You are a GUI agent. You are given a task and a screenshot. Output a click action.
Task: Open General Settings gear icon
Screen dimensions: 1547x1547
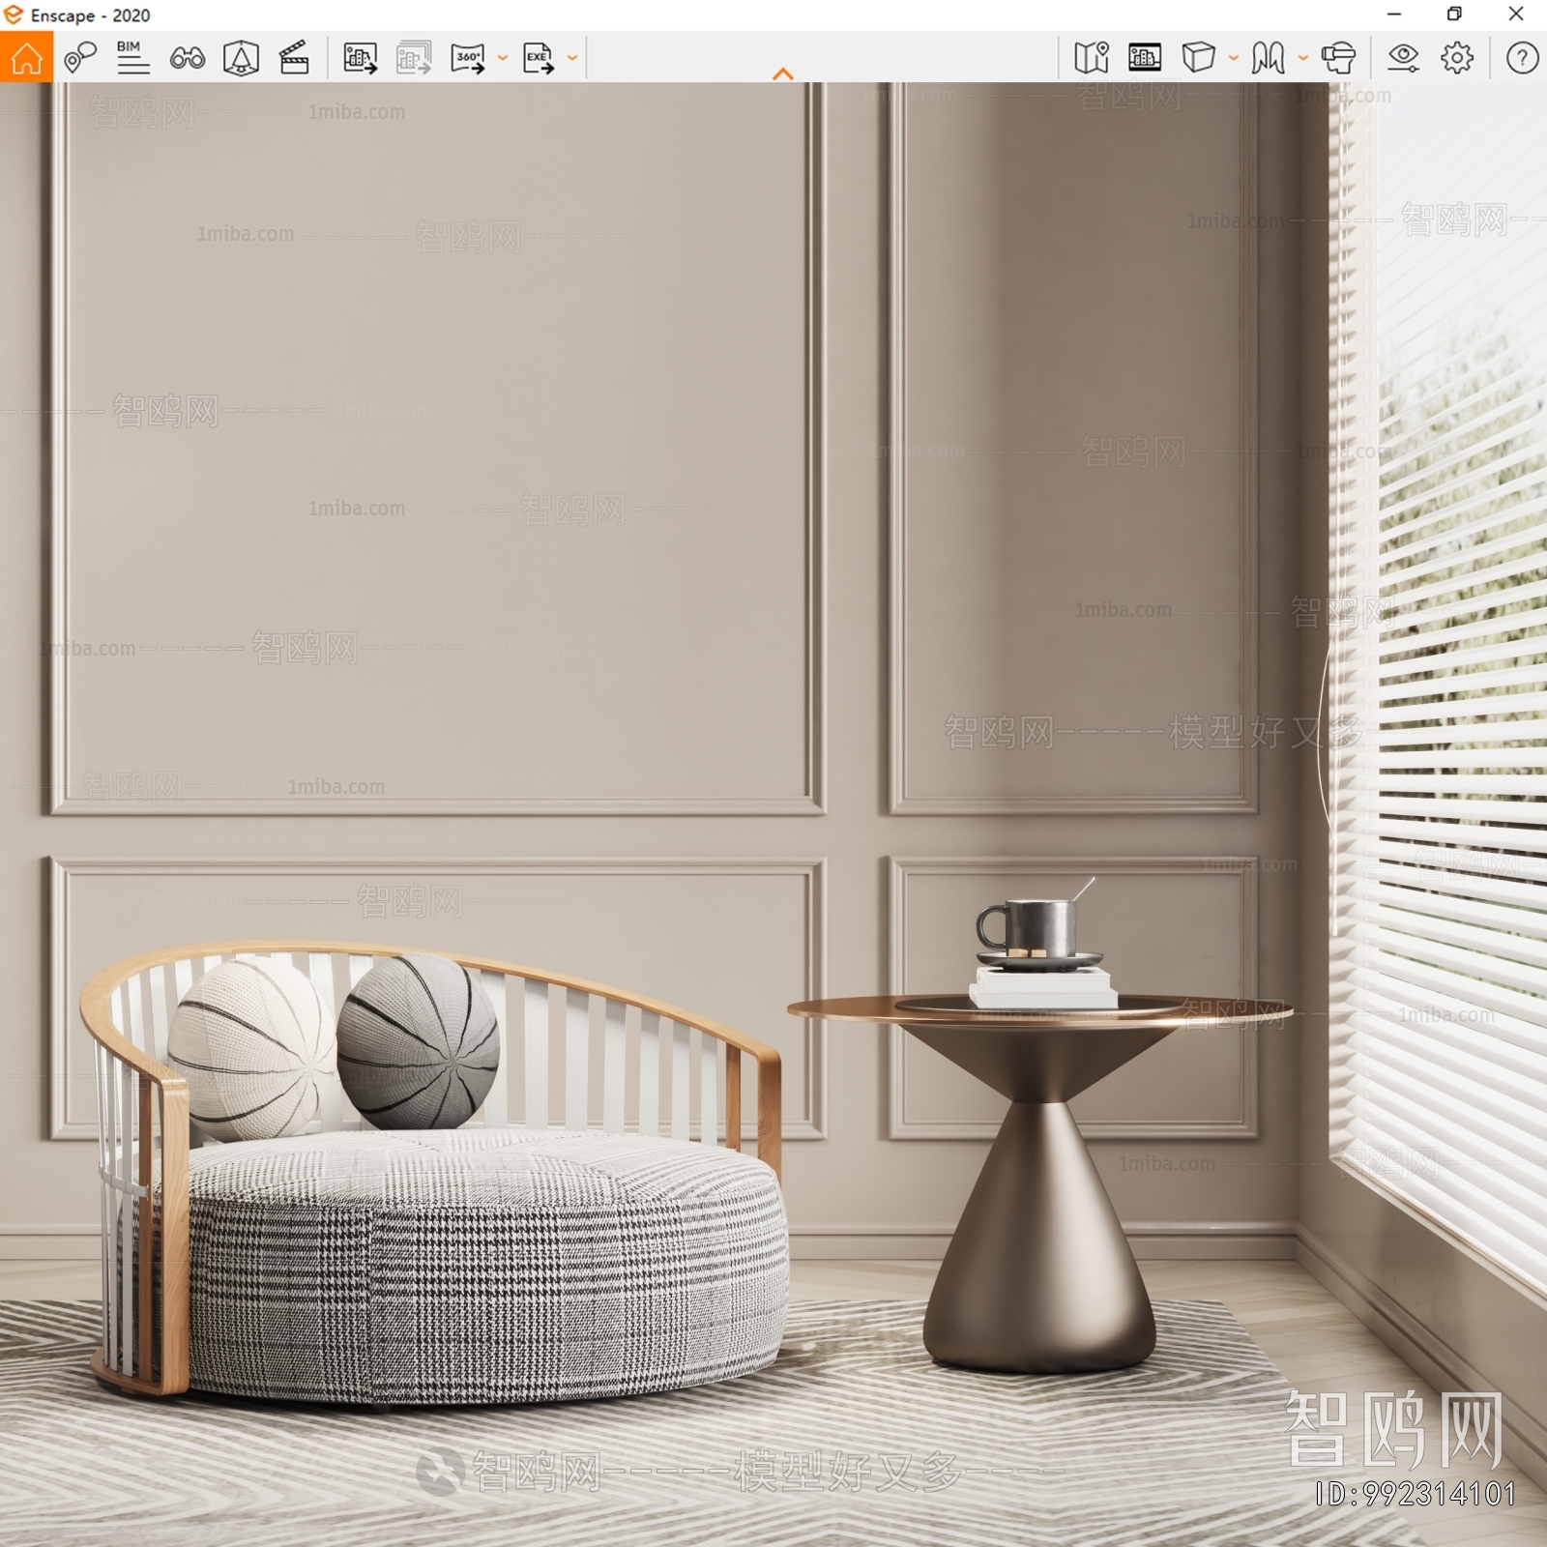(x=1457, y=58)
